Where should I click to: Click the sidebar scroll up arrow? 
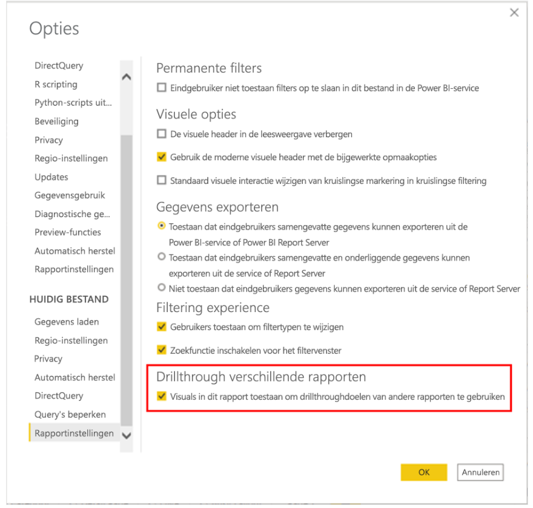coord(127,77)
